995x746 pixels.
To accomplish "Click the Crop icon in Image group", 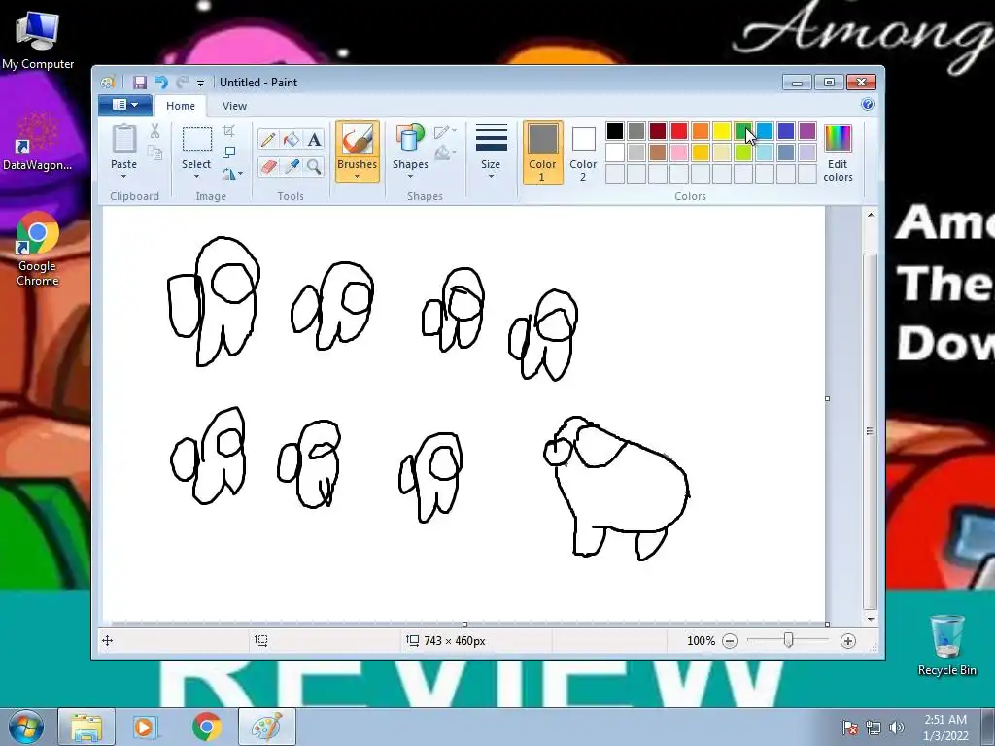I will (x=229, y=131).
